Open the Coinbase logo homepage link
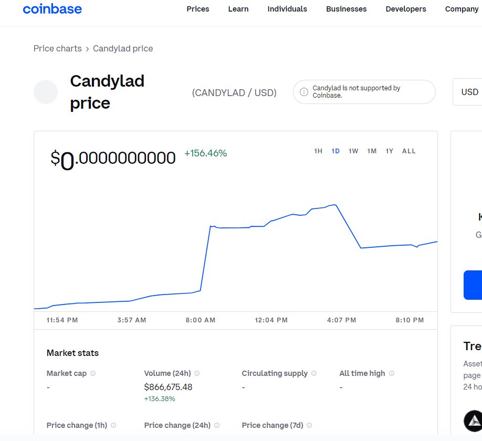Screen dimensions: 482x441 point(53,9)
